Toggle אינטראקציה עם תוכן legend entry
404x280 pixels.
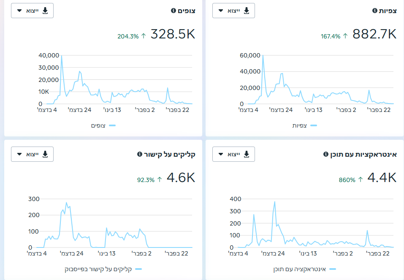(x=305, y=269)
